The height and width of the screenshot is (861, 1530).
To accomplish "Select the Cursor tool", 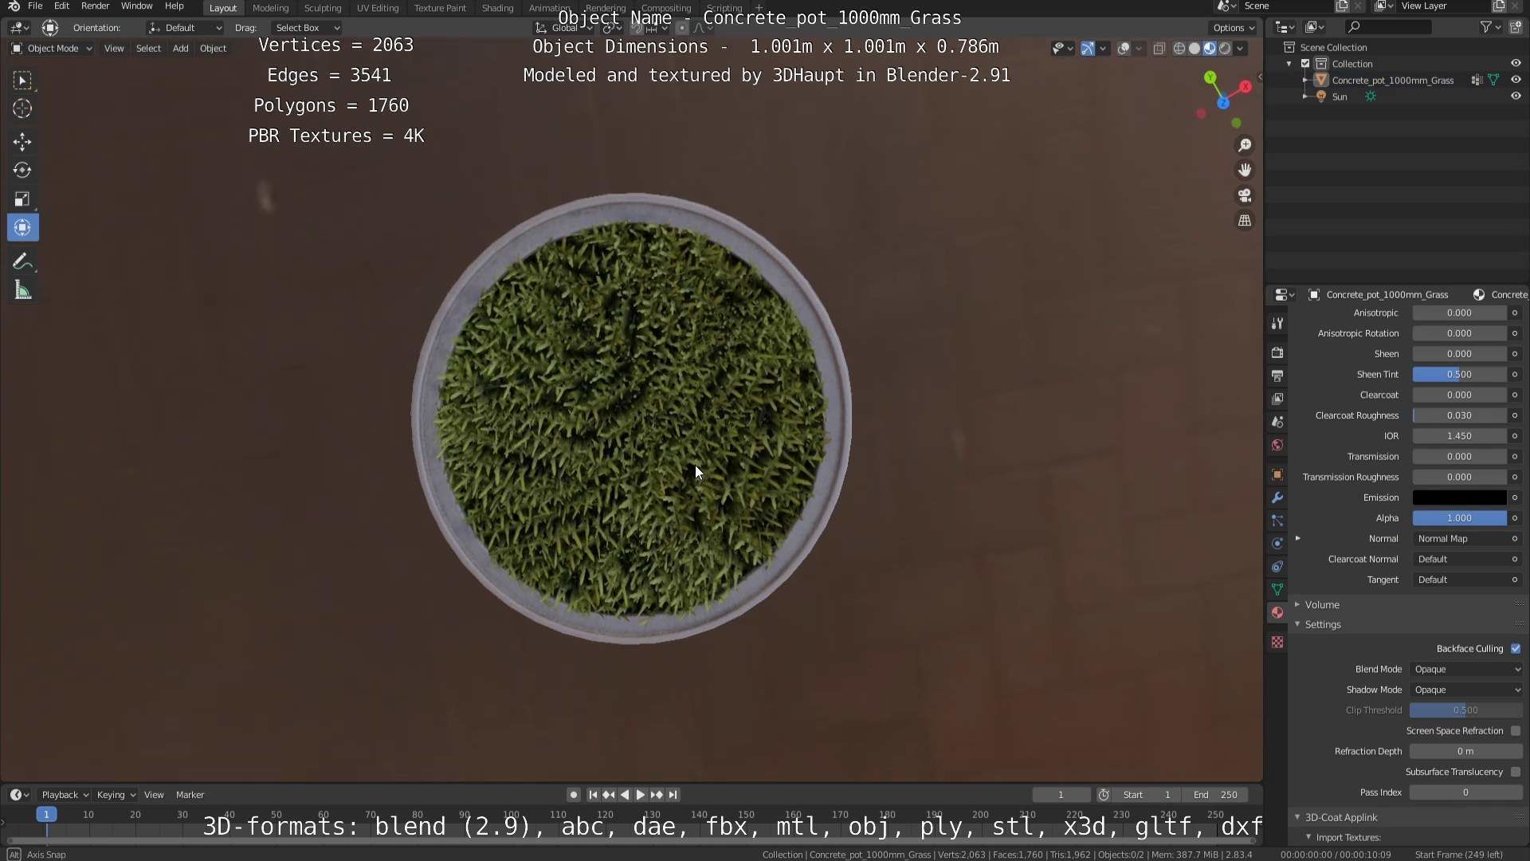I will tap(22, 108).
